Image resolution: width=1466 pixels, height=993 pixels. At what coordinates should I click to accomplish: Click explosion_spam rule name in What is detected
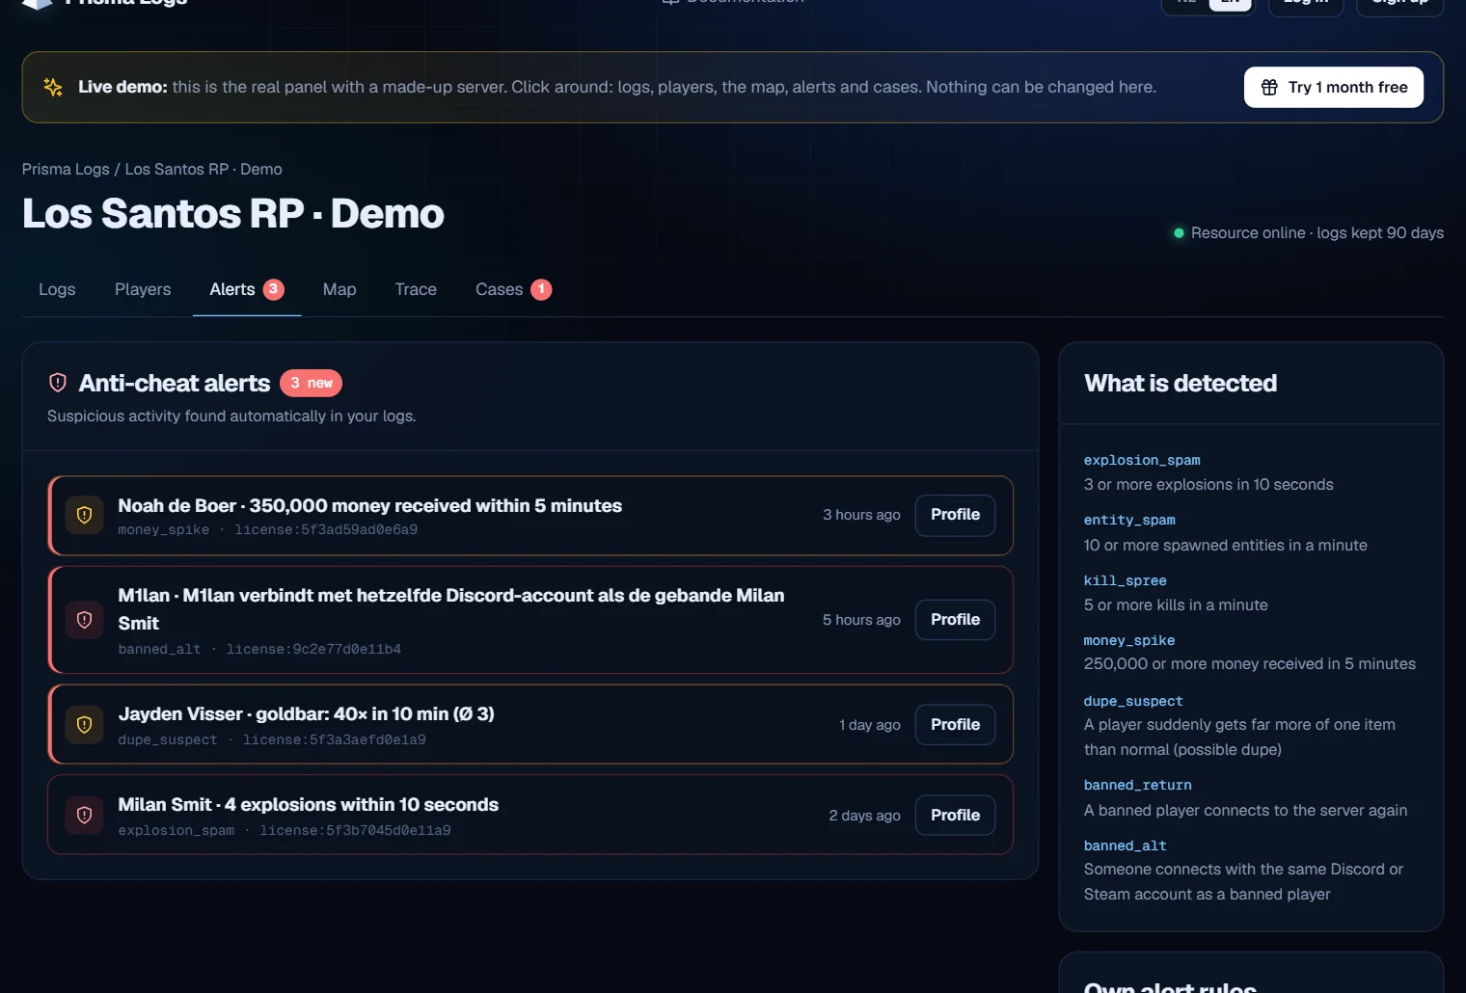(x=1142, y=461)
